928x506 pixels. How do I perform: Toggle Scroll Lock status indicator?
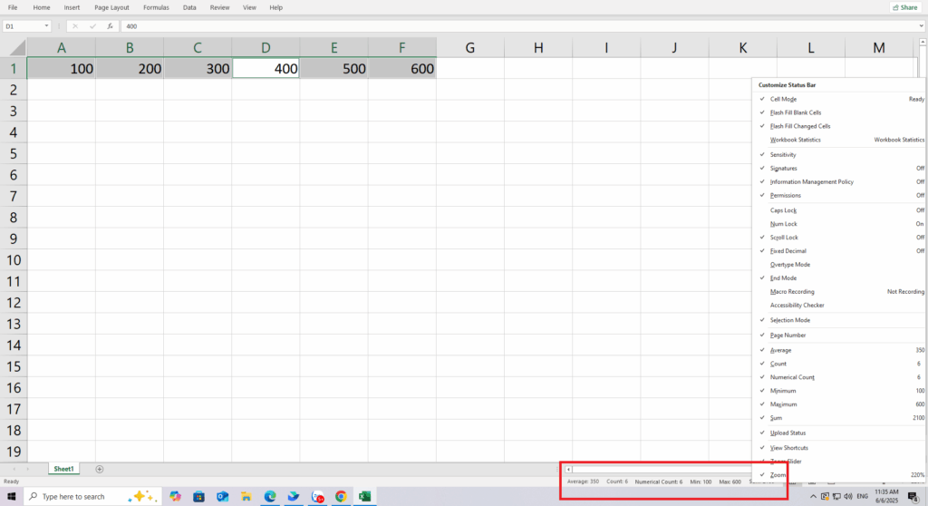click(841, 238)
